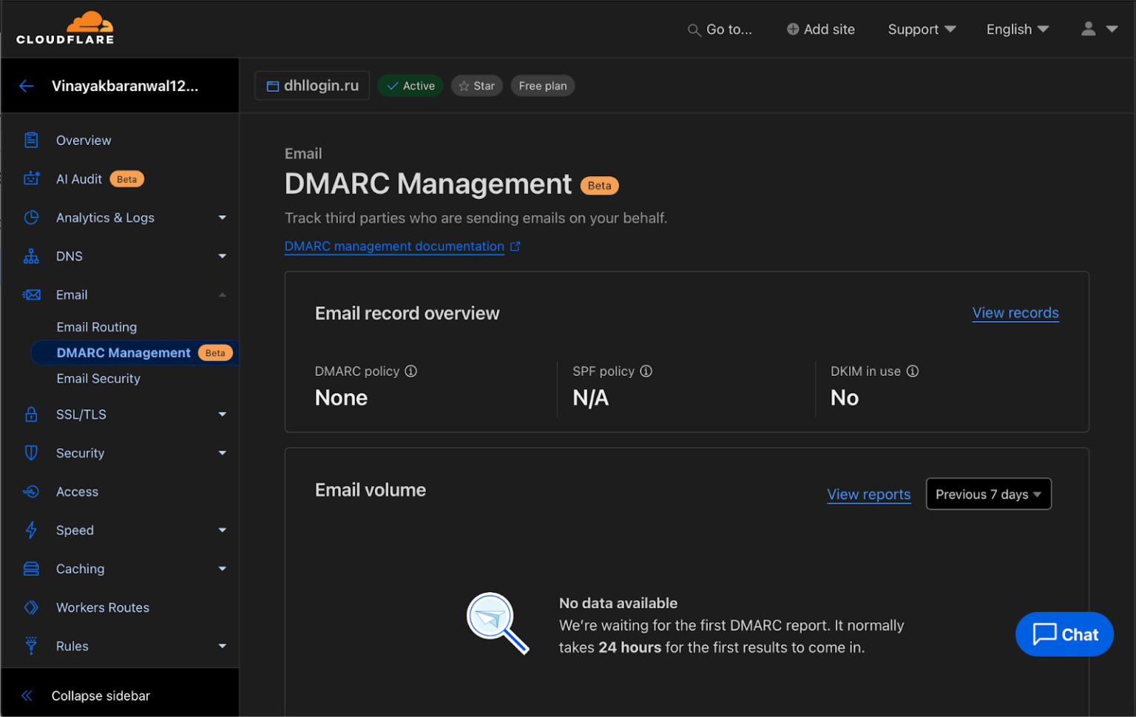Open the Support menu
This screenshot has height=717, width=1136.
click(921, 29)
